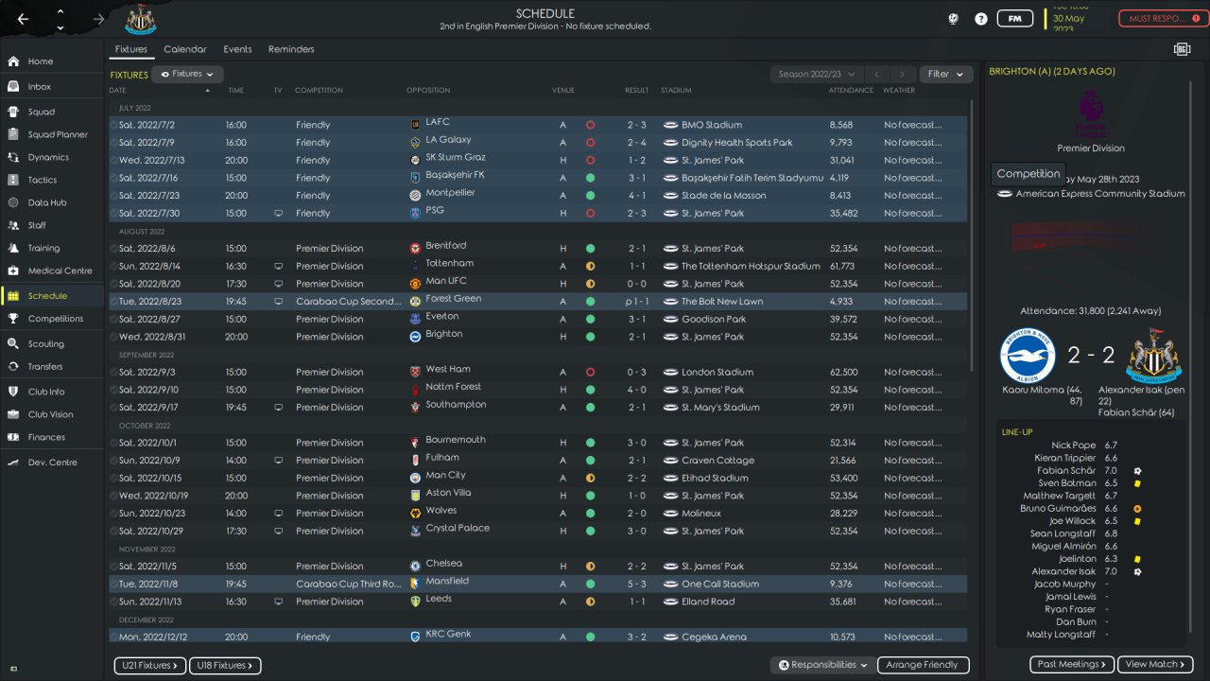Open Past Meetings
The image size is (1210, 681).
coord(1072,665)
